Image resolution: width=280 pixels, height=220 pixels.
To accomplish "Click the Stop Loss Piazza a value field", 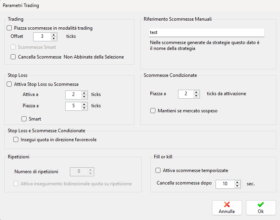I will coord(73,106).
